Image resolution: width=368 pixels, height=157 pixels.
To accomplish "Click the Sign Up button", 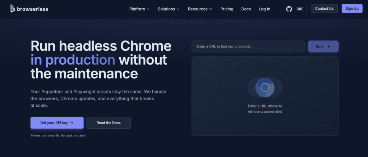I will [352, 9].
